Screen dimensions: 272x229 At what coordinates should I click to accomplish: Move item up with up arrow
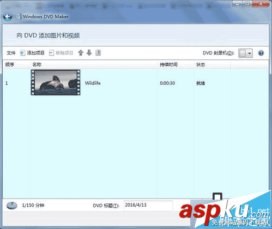pyautogui.click(x=81, y=53)
